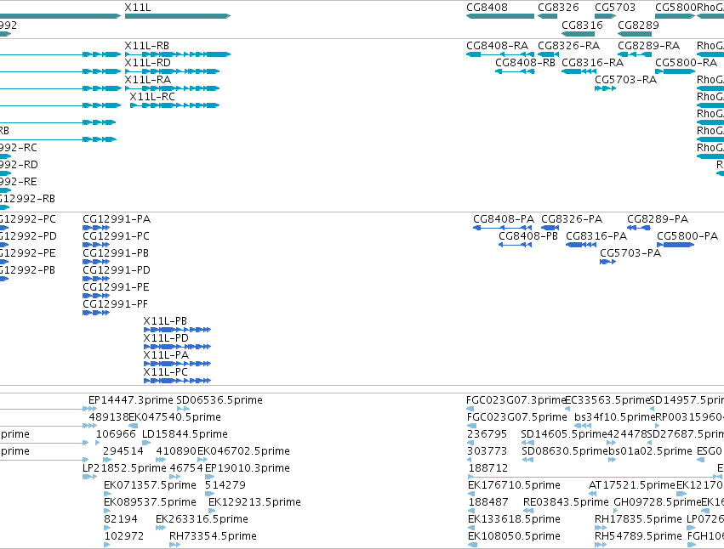The image size is (724, 549).
Task: Open the LD15844.5prime EST label
Action: 185,434
